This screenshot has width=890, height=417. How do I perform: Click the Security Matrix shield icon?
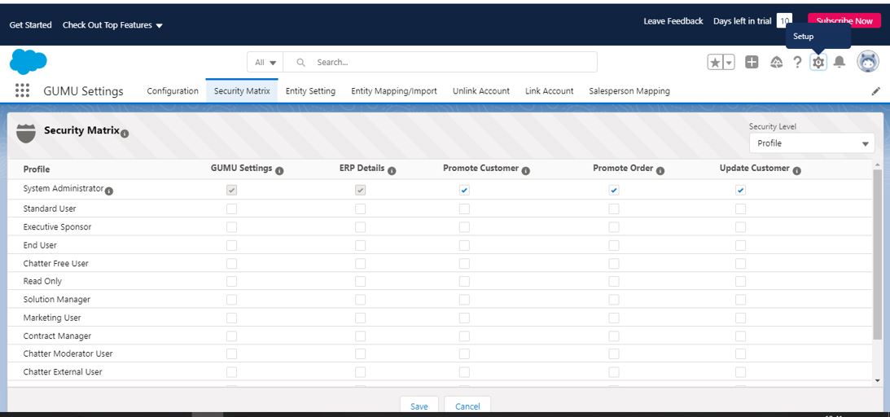[26, 134]
